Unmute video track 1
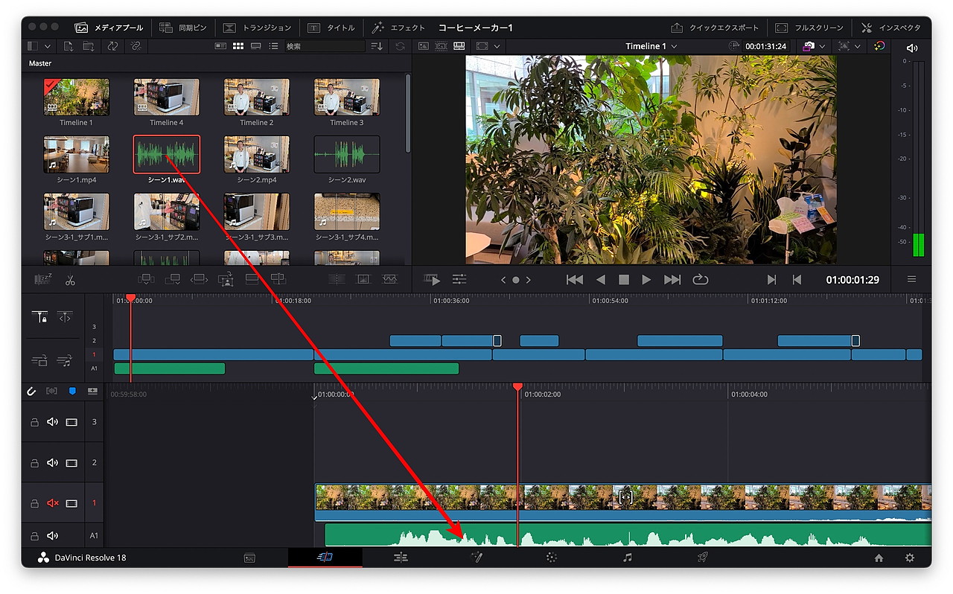The width and height of the screenshot is (953, 594). [x=53, y=503]
